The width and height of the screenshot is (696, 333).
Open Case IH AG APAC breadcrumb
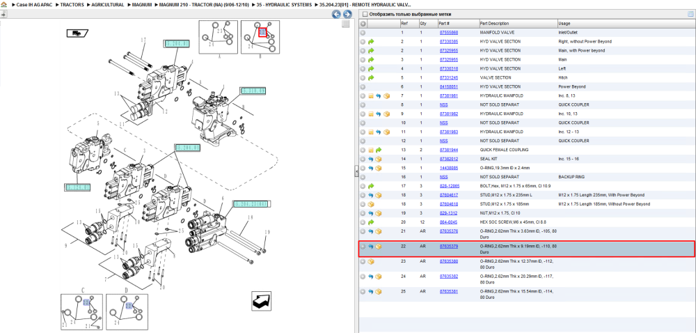point(34,5)
